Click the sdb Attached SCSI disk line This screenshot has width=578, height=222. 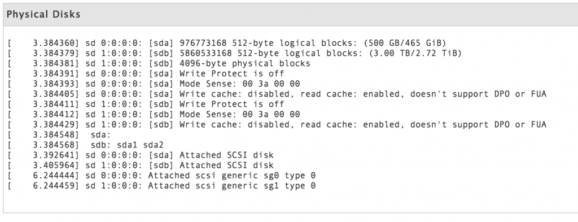coord(141,165)
